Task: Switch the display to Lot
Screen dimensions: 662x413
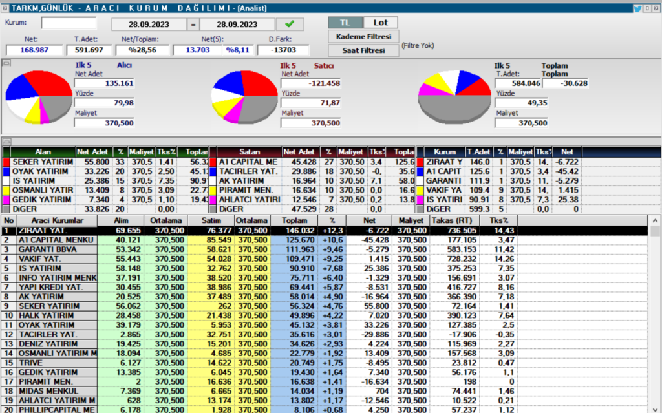Action: click(381, 21)
